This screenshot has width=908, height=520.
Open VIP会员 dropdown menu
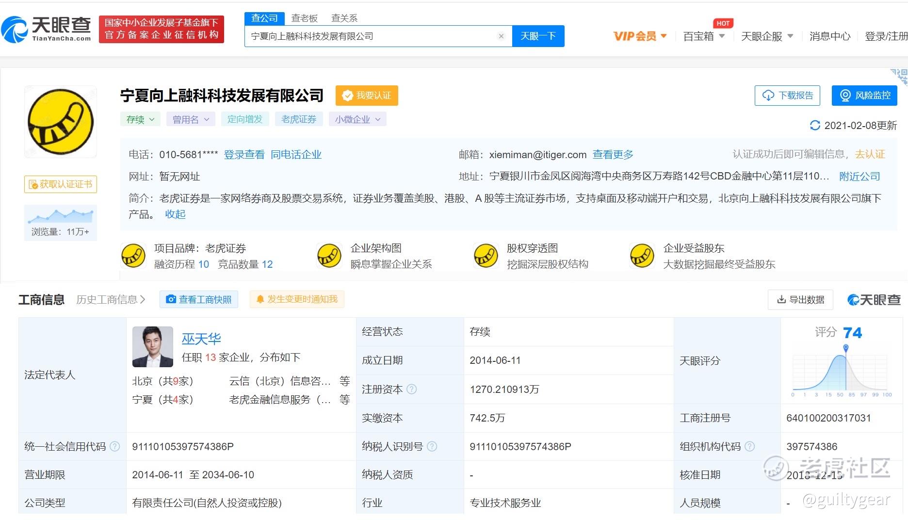coord(640,36)
